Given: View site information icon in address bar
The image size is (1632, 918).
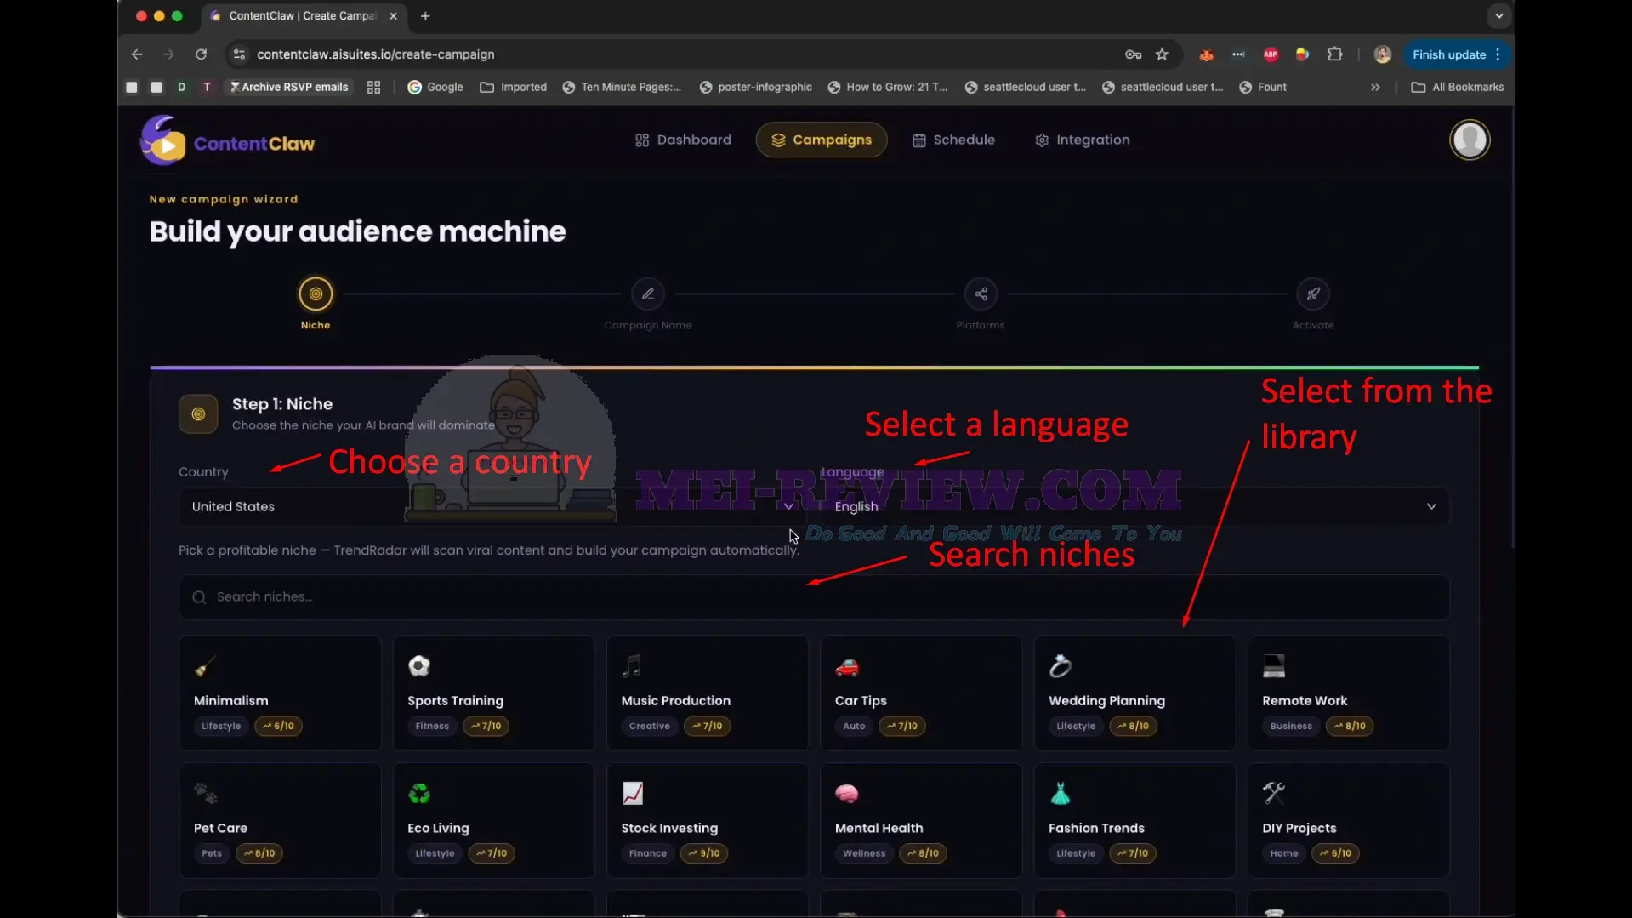Looking at the screenshot, I should click(239, 54).
